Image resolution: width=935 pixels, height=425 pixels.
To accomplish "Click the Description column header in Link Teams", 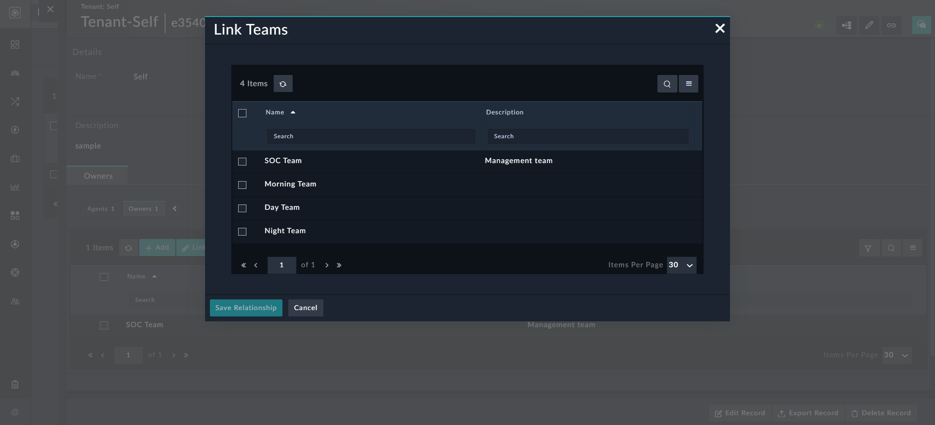I will point(505,112).
